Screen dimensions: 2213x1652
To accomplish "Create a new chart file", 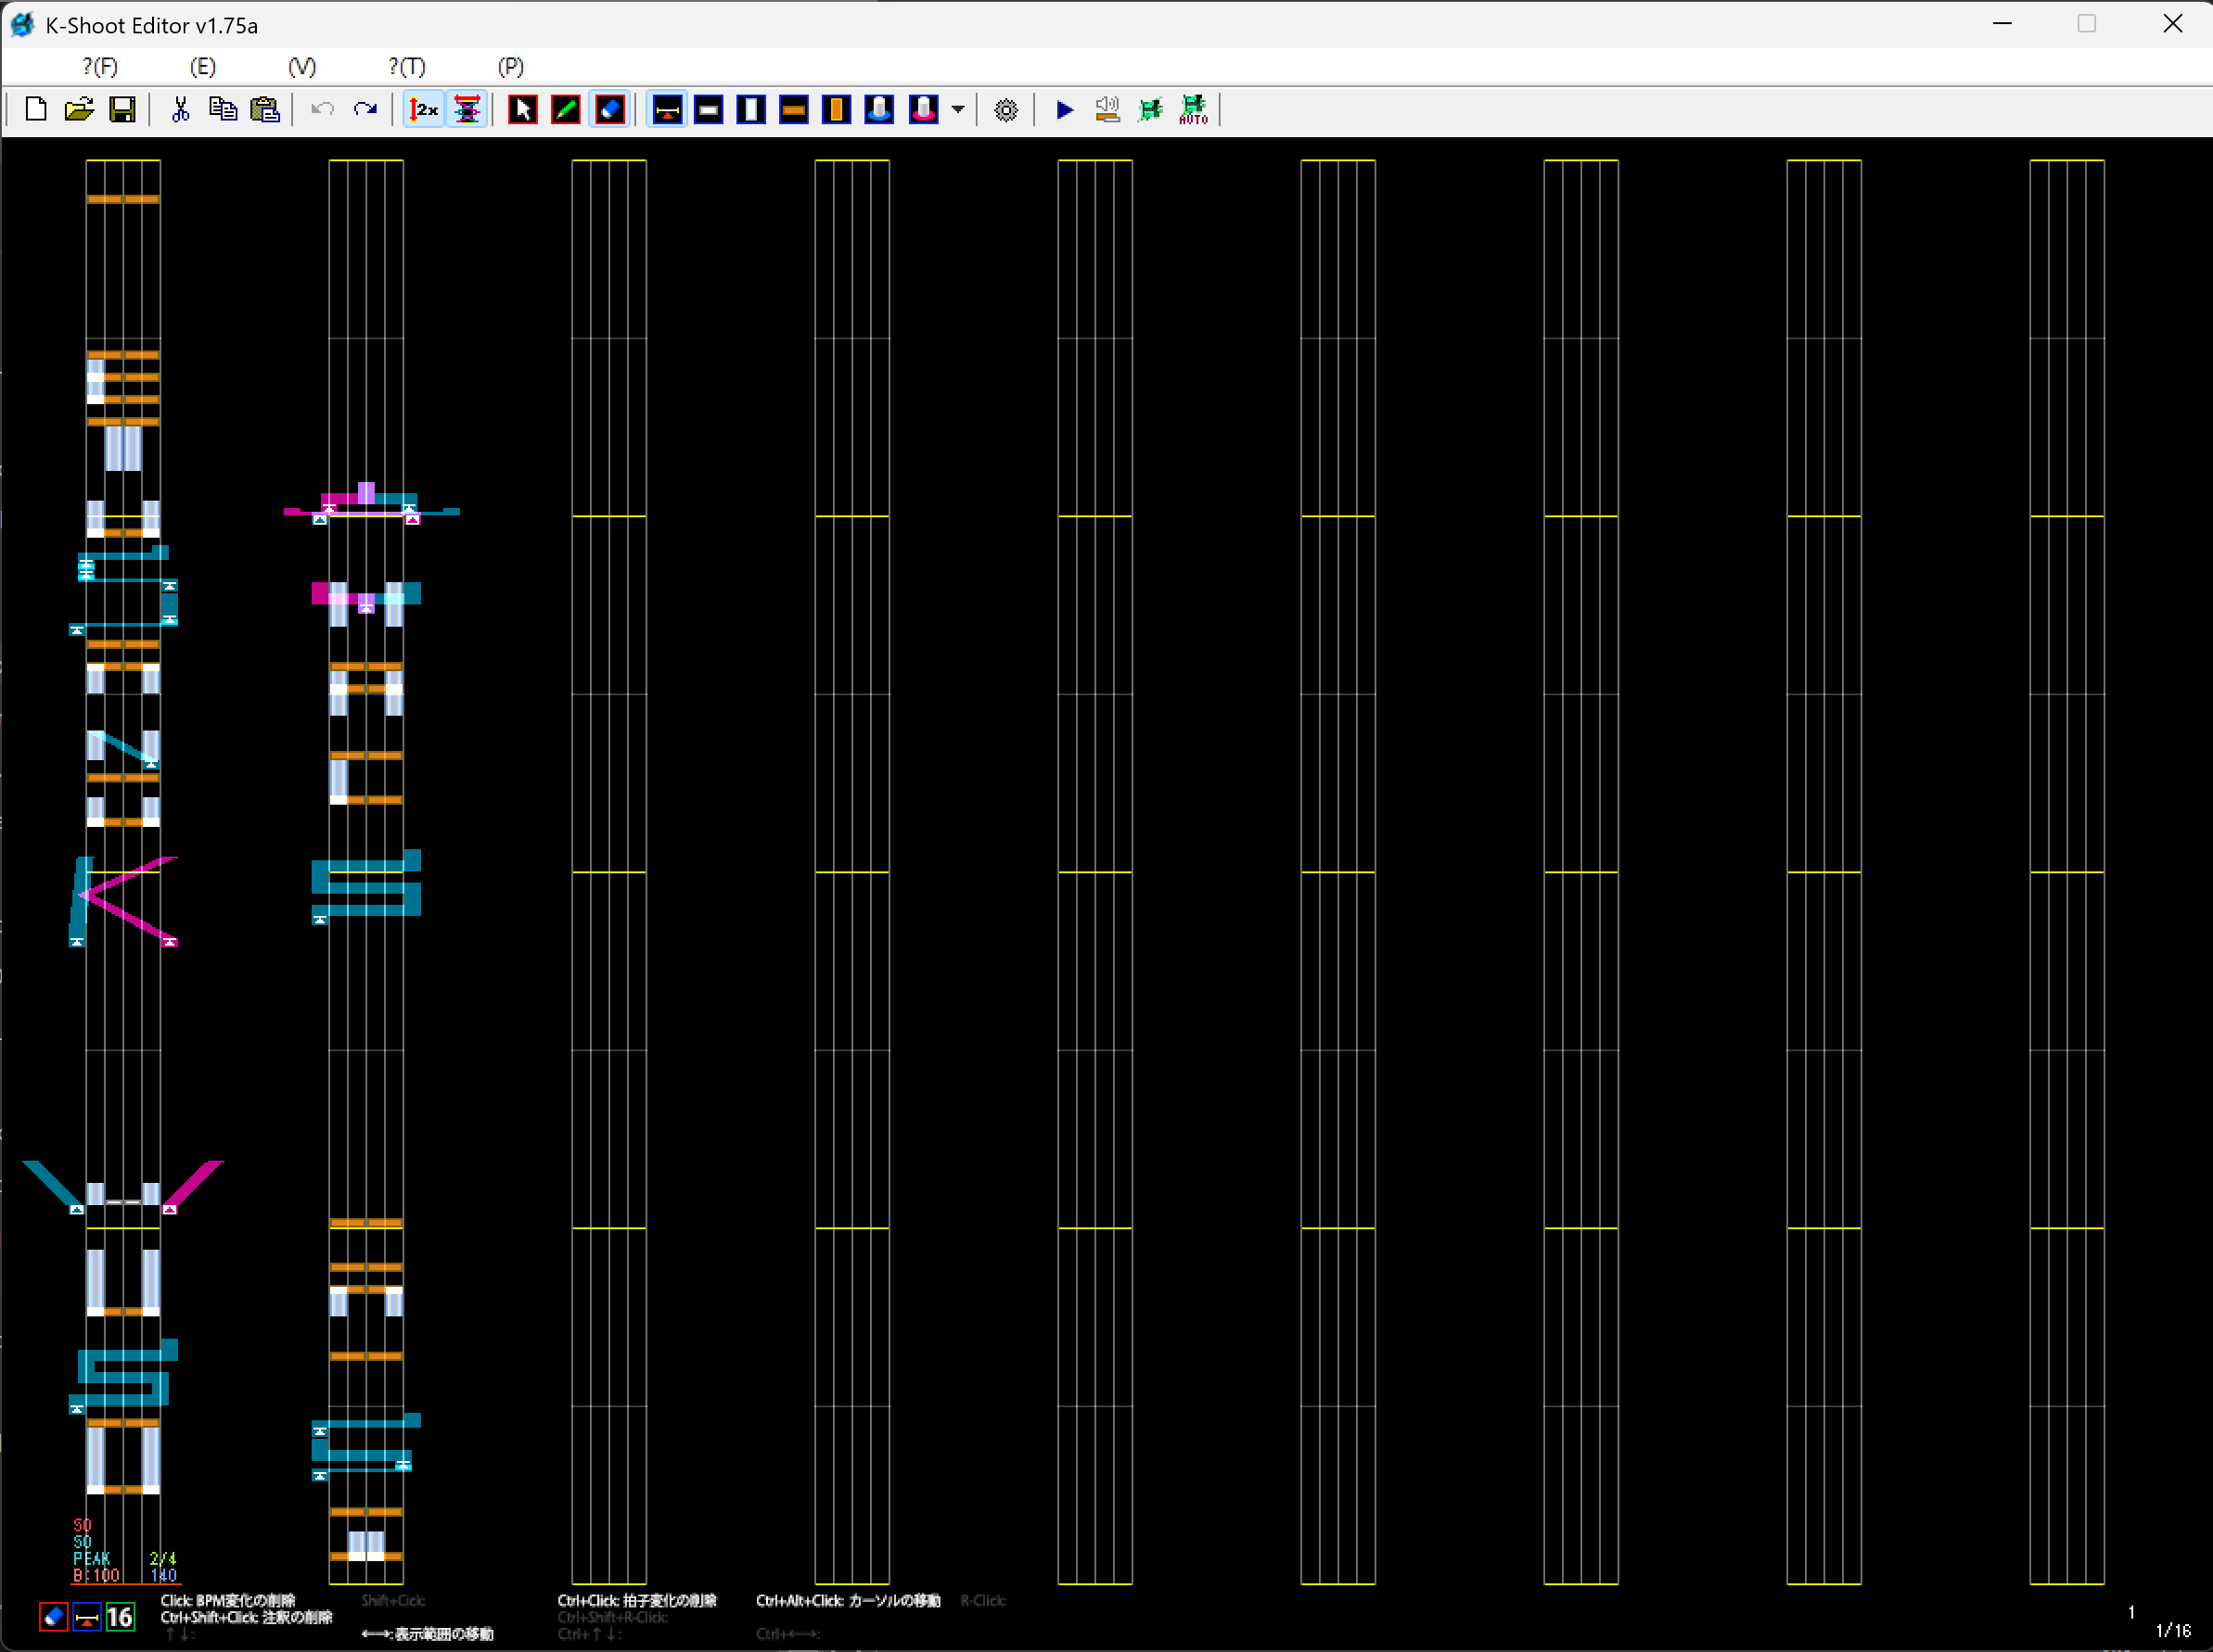I will [35, 110].
